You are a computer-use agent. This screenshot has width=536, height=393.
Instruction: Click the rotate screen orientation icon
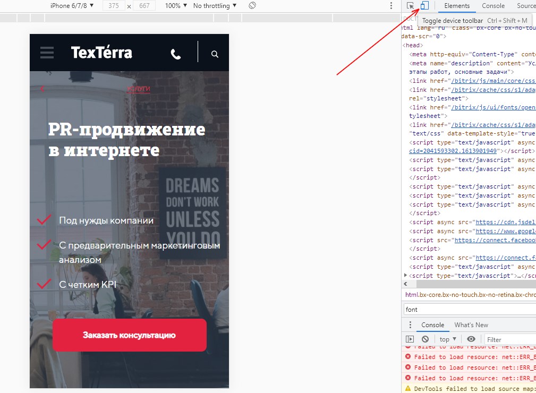tap(252, 6)
